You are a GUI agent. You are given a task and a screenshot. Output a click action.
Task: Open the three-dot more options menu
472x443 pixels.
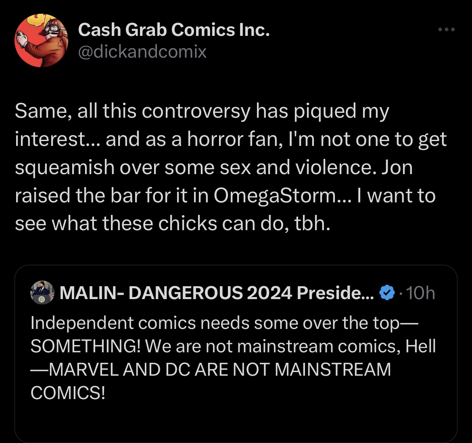tap(447, 29)
